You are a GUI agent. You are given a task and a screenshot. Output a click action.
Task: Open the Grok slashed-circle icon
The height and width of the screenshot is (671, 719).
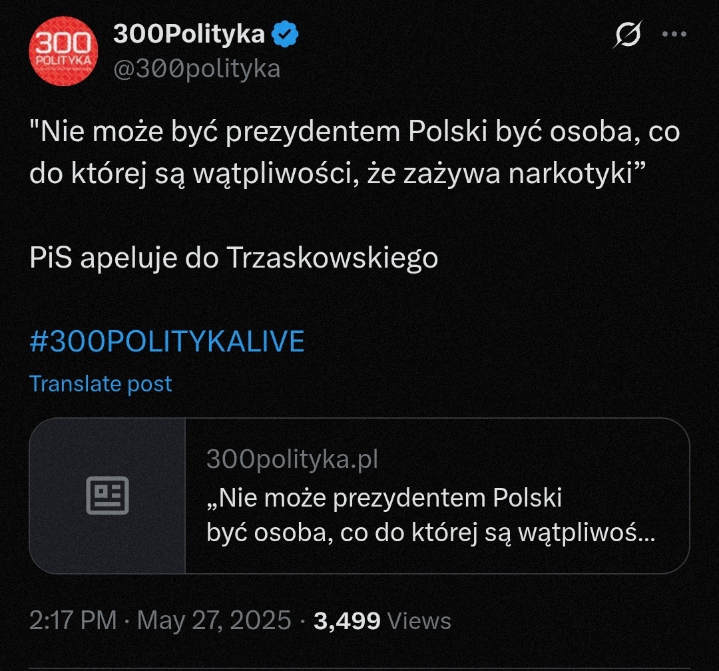point(627,35)
